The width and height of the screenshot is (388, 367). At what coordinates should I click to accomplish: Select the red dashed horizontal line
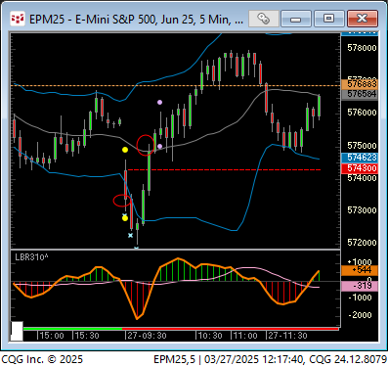(x=224, y=169)
